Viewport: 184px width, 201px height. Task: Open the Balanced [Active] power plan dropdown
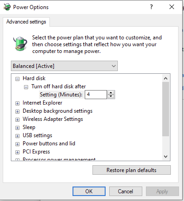click(x=64, y=66)
